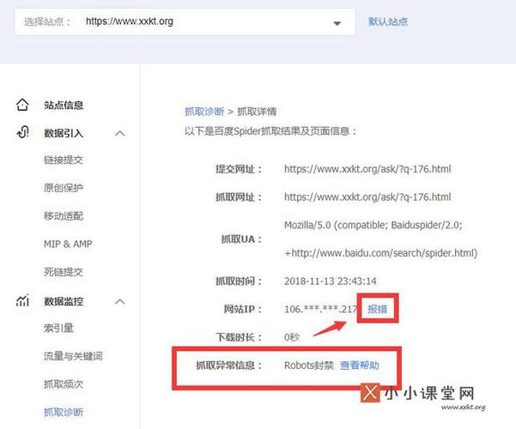Select 移动适配 in the sidebar
Screen dimensions: 516x429
click(x=64, y=216)
